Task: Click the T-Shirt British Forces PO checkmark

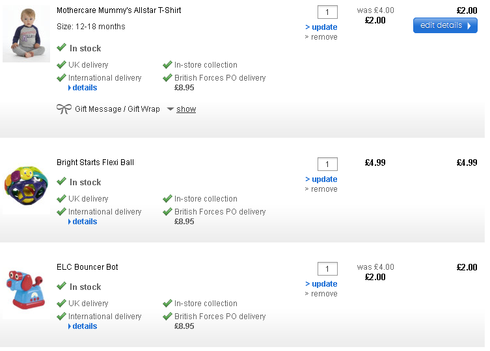Action: (167, 78)
